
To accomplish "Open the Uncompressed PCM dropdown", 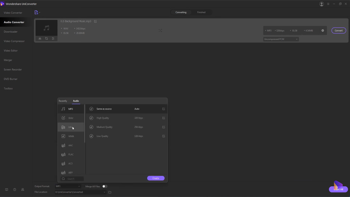I will pos(281,39).
